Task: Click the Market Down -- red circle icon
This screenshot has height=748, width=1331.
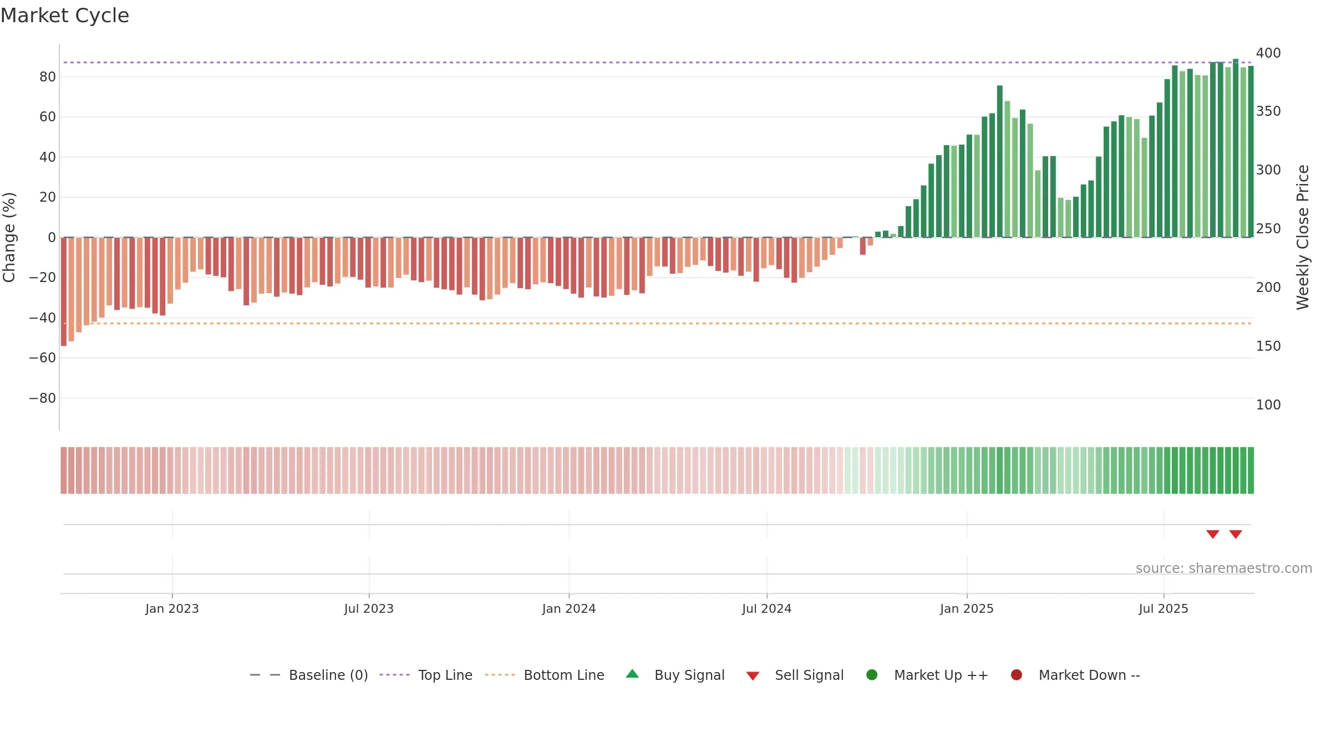Action: [x=1017, y=675]
